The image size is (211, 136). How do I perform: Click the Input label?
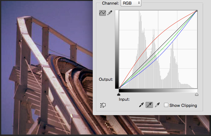(x=124, y=99)
